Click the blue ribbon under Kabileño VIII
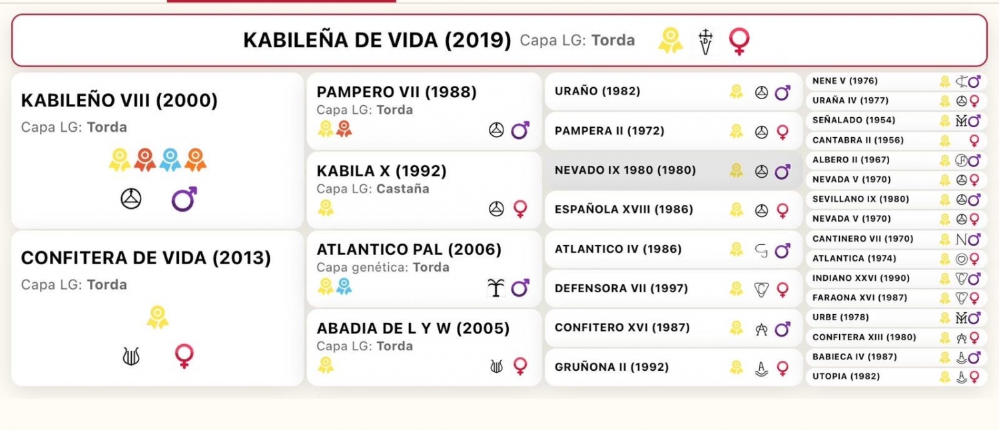Image resolution: width=999 pixels, height=430 pixels. 170,160
